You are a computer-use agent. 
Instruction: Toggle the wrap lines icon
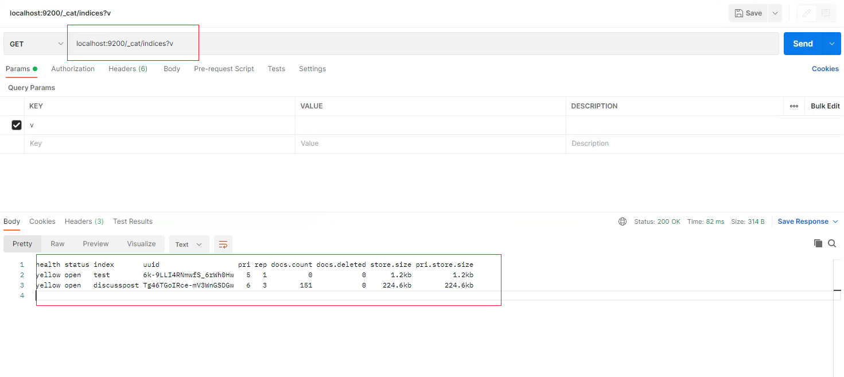click(x=223, y=244)
